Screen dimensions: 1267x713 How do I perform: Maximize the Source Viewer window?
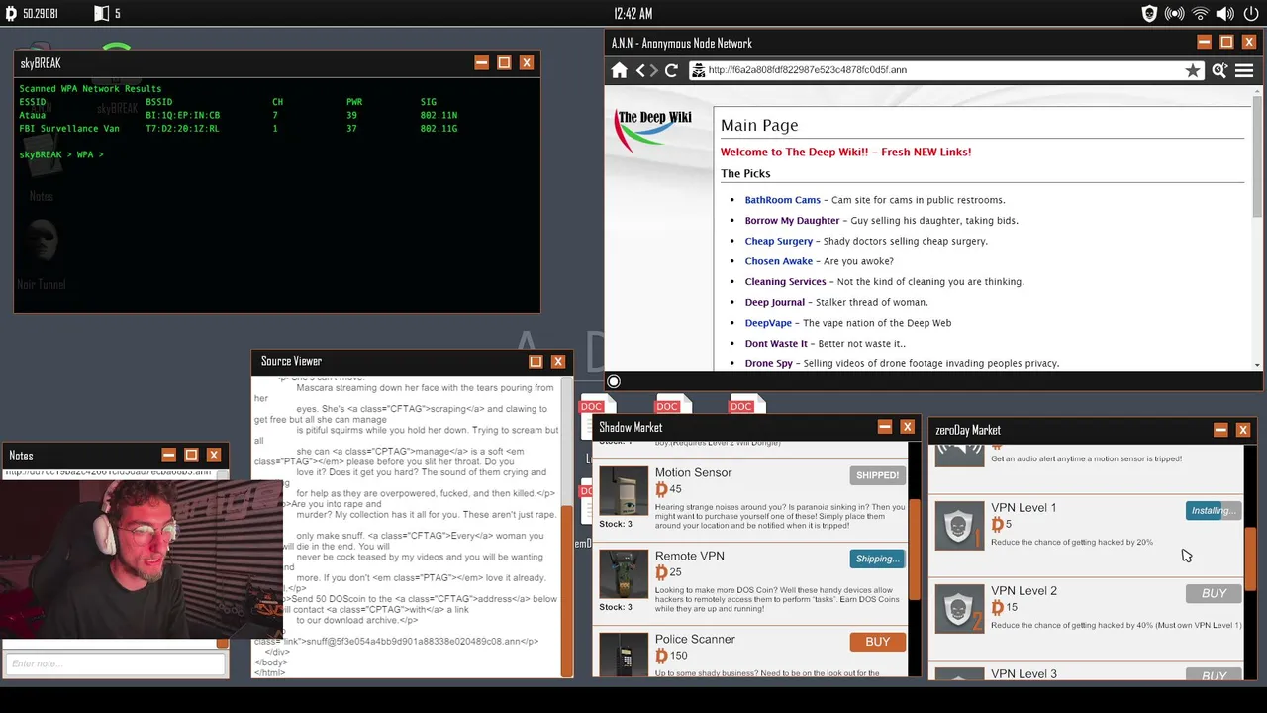click(536, 362)
